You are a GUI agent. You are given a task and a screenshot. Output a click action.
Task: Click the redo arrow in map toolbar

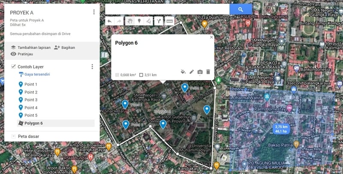coord(119,21)
